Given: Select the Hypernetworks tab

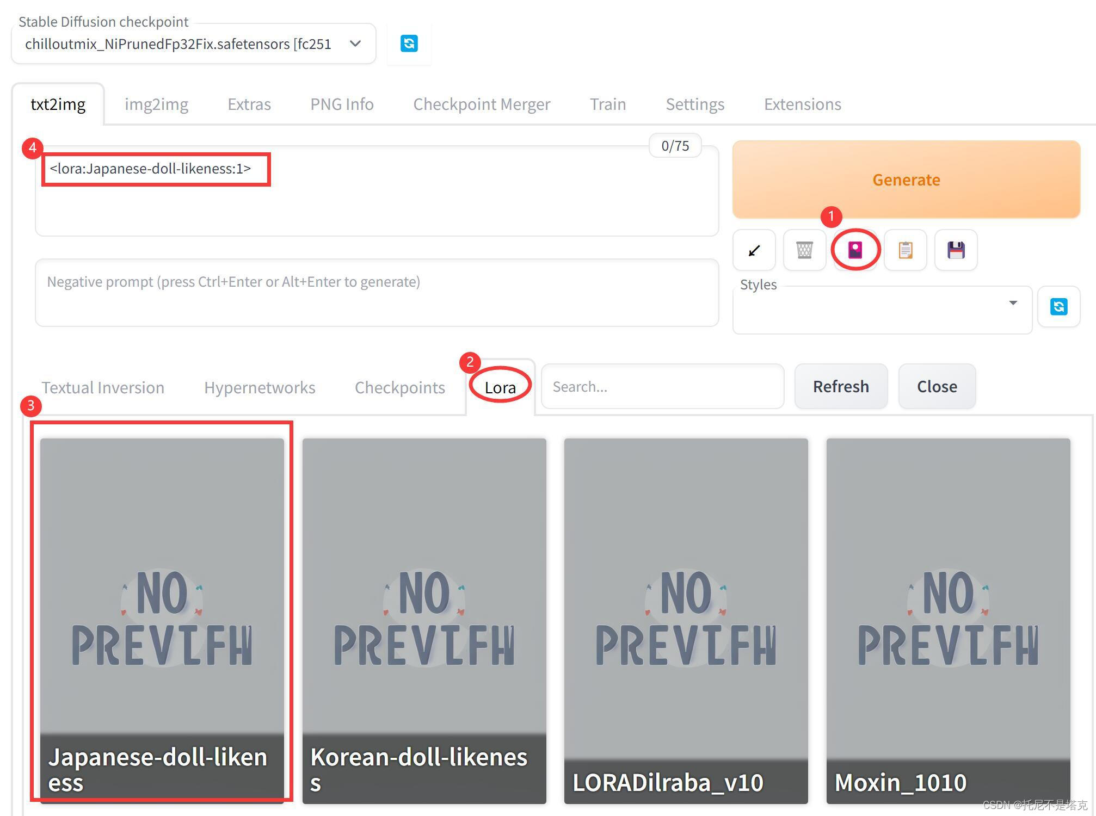Looking at the screenshot, I should [260, 387].
